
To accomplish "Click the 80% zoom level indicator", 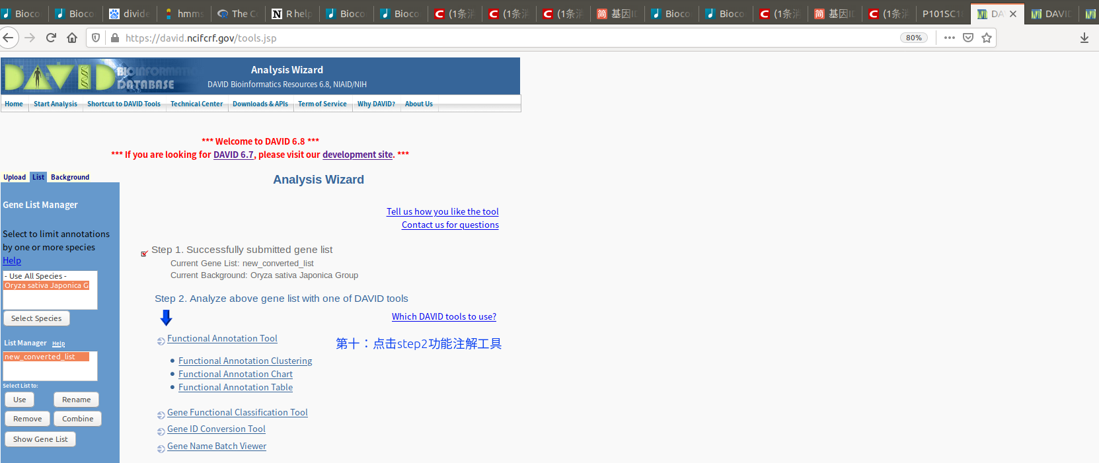I will click(x=914, y=38).
